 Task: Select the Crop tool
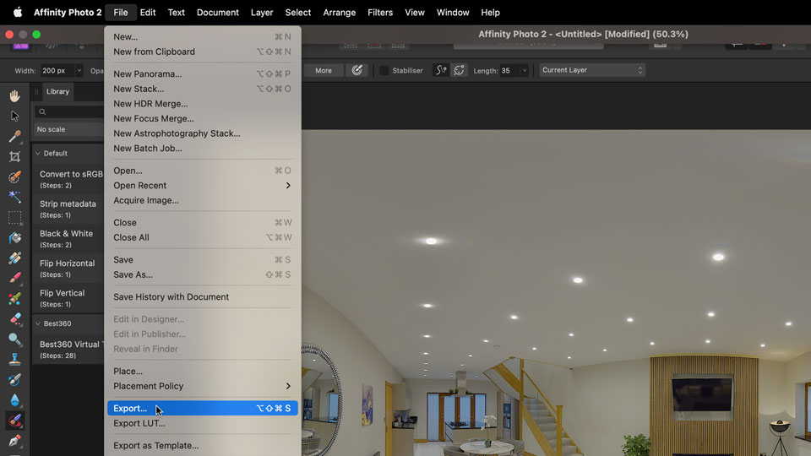[x=14, y=157]
